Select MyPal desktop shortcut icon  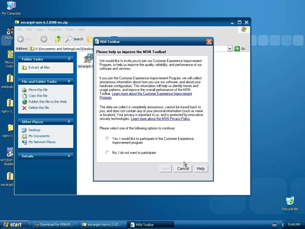10,31
